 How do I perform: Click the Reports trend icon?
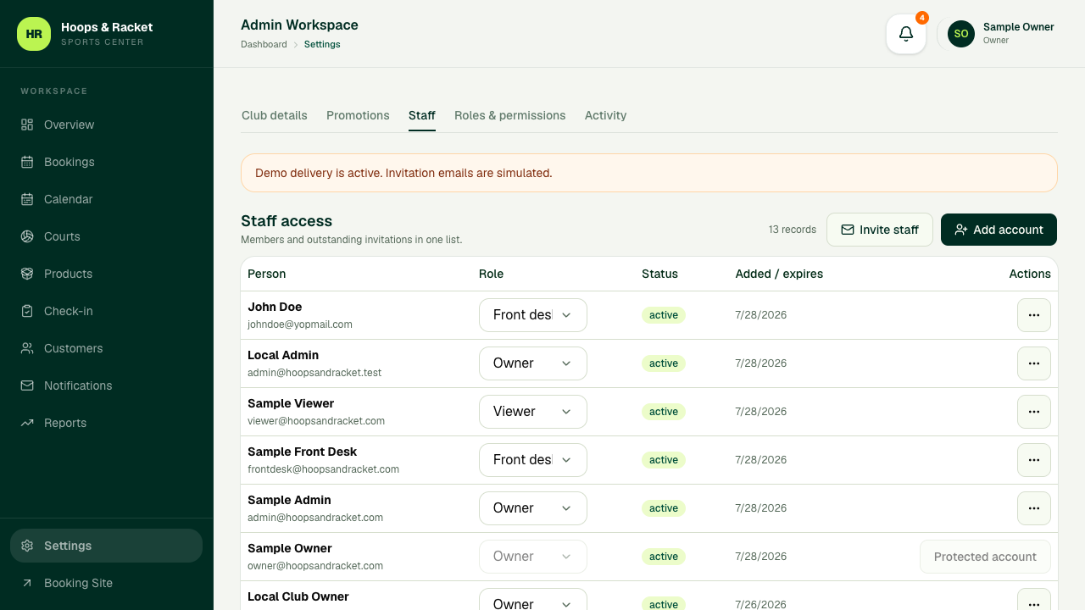click(27, 423)
